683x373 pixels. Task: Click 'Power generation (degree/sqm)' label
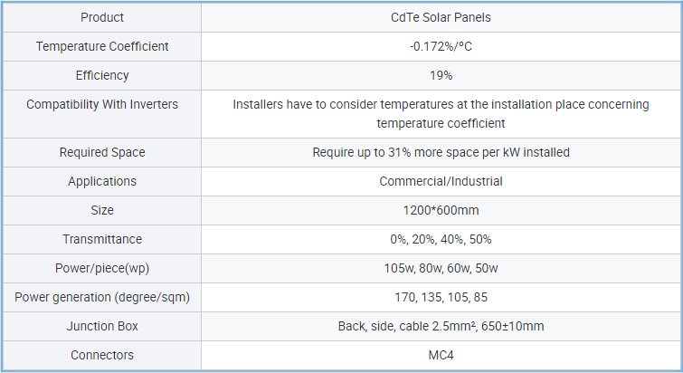pyautogui.click(x=102, y=297)
